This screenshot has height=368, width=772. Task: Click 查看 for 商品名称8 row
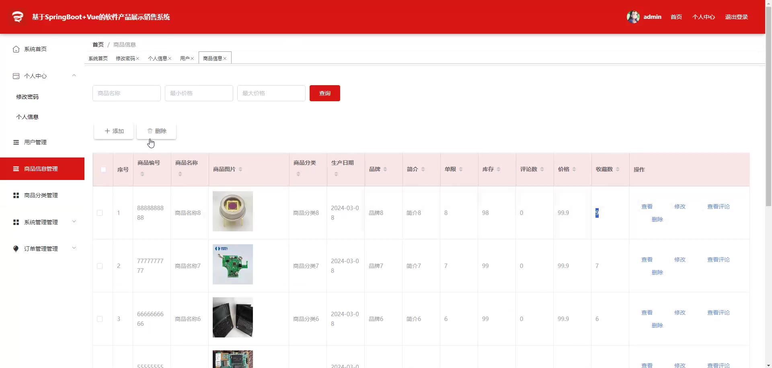pos(647,206)
